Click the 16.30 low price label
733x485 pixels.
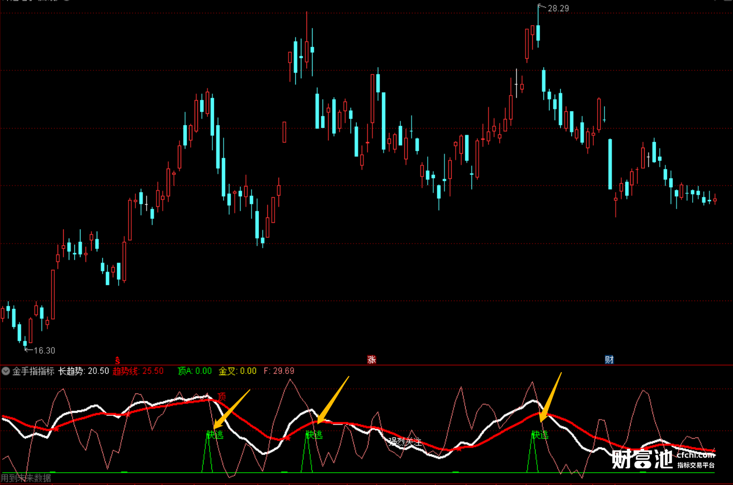tap(45, 351)
